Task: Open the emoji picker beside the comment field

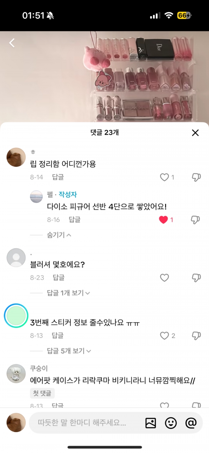Action: 170,423
